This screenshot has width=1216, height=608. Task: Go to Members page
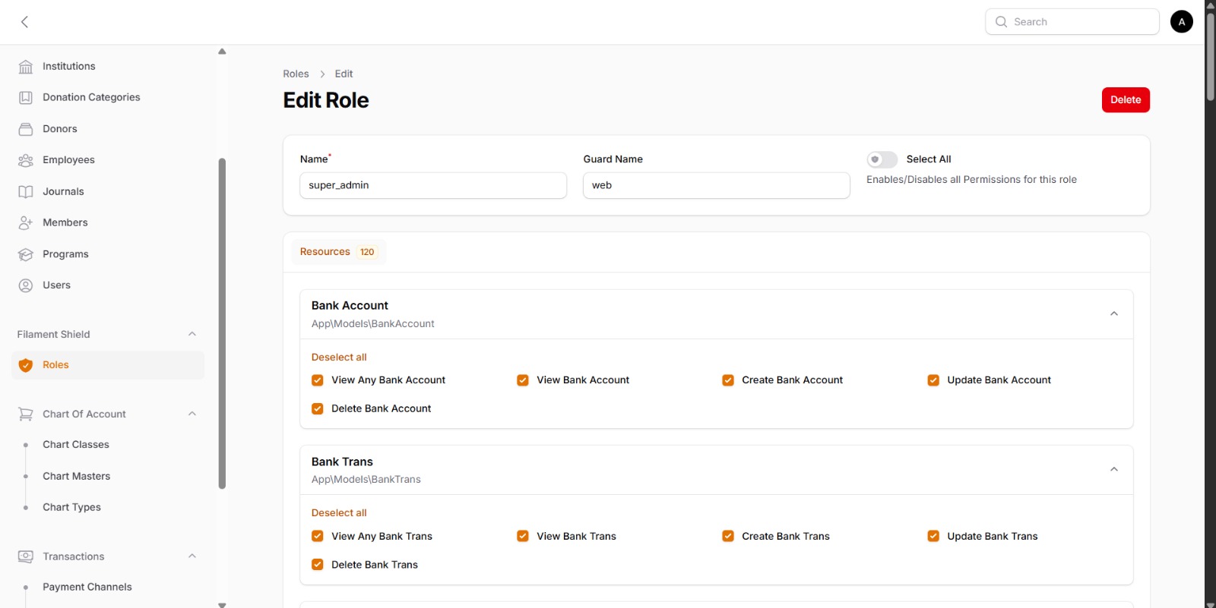(x=108, y=223)
